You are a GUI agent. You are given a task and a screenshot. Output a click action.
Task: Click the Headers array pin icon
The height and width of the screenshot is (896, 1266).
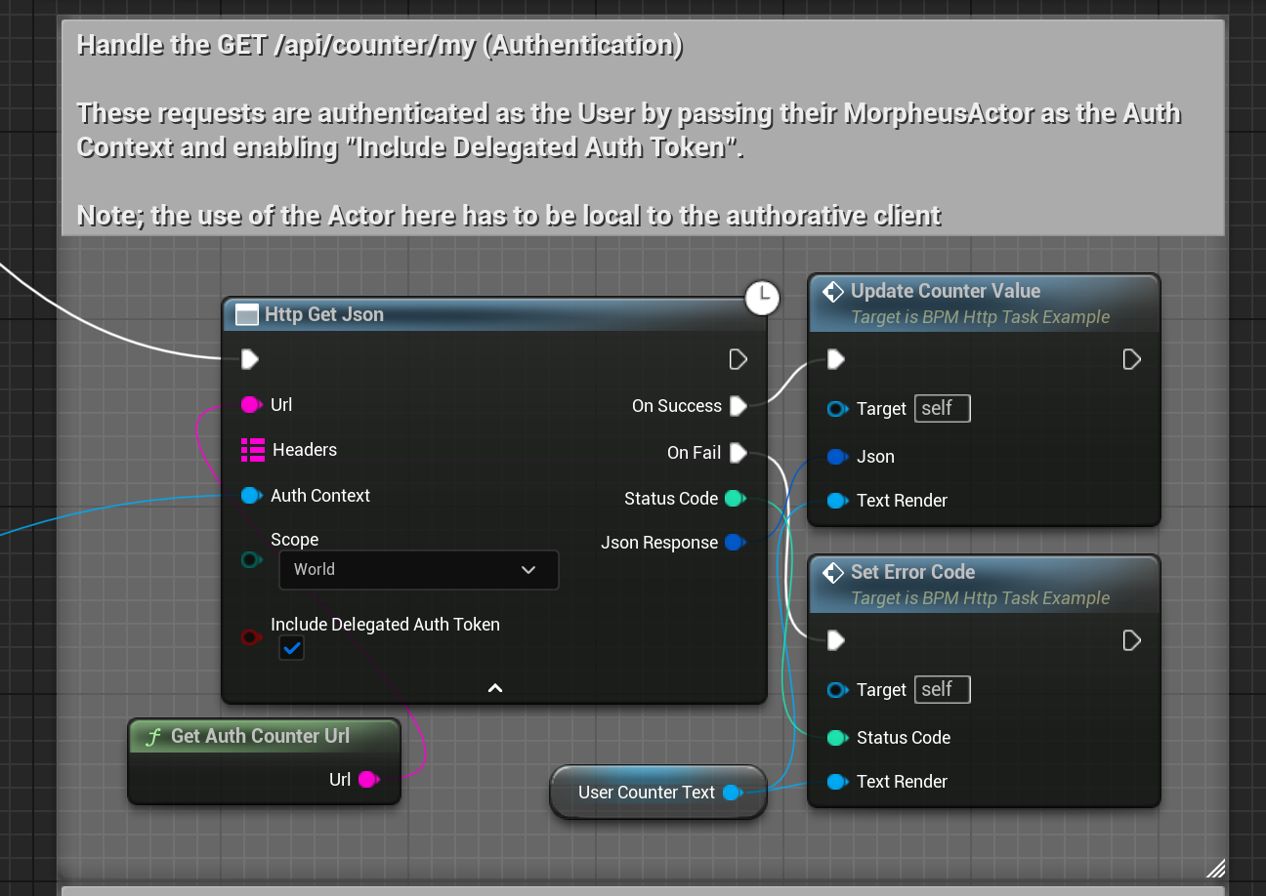click(x=253, y=450)
